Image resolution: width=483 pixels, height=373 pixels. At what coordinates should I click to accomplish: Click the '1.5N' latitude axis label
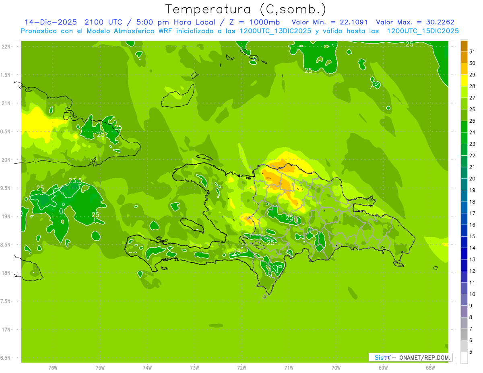[6, 75]
